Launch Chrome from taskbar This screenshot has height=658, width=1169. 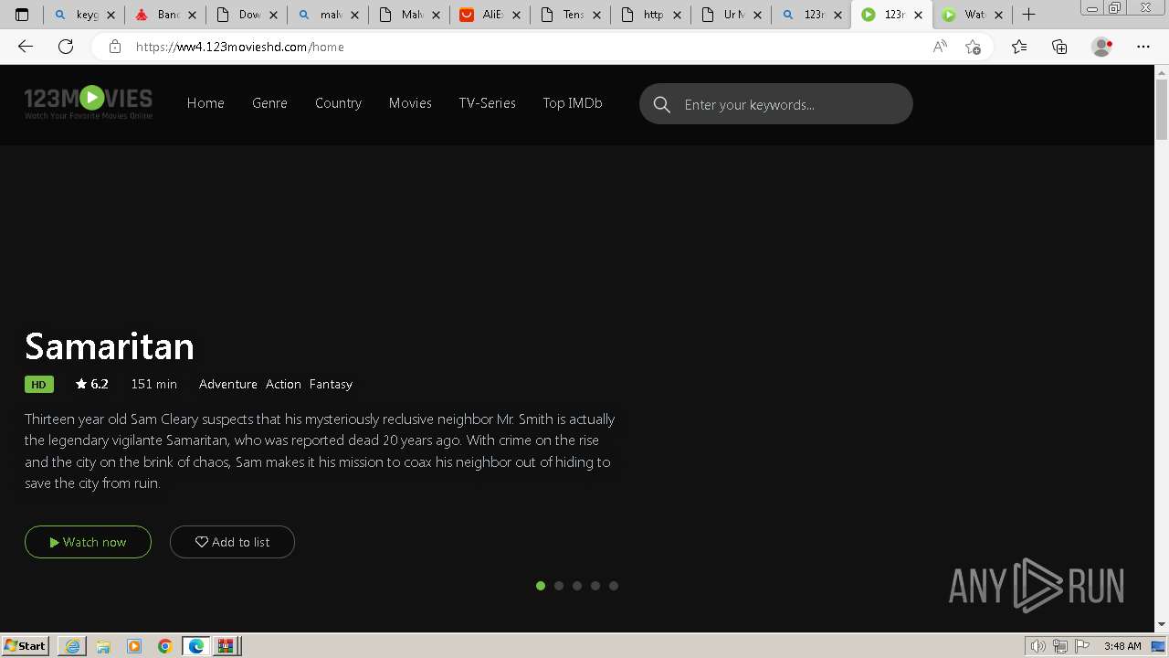click(x=165, y=646)
